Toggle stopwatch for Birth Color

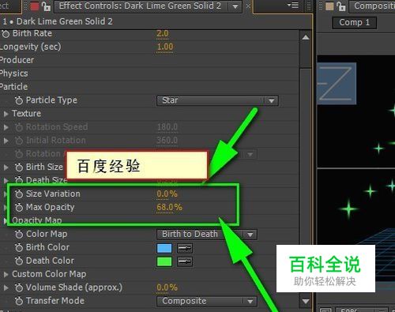(19, 247)
